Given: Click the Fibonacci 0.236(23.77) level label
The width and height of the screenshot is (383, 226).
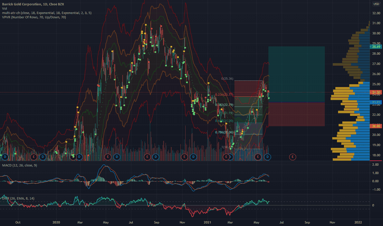Looking at the screenshot, I should coord(224,95).
